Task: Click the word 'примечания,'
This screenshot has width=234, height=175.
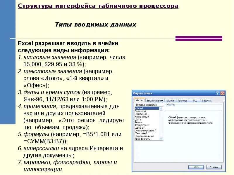Action: click(40, 106)
